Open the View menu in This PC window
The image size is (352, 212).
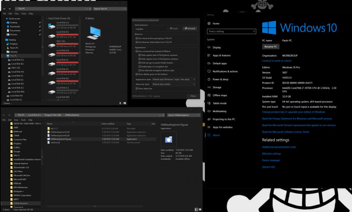pos(16,14)
